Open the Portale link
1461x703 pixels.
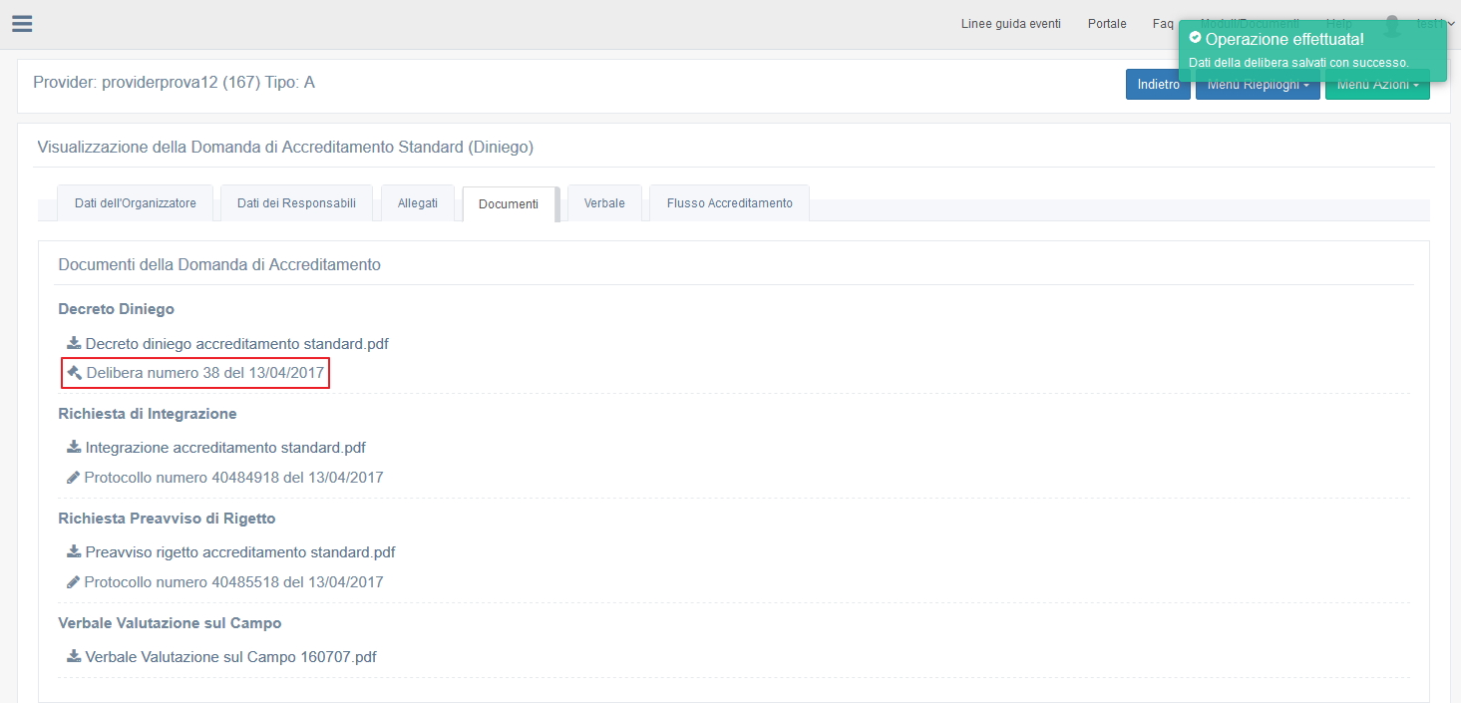point(1107,24)
